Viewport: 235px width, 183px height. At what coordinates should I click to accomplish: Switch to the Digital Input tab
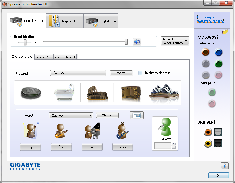coord(101,21)
